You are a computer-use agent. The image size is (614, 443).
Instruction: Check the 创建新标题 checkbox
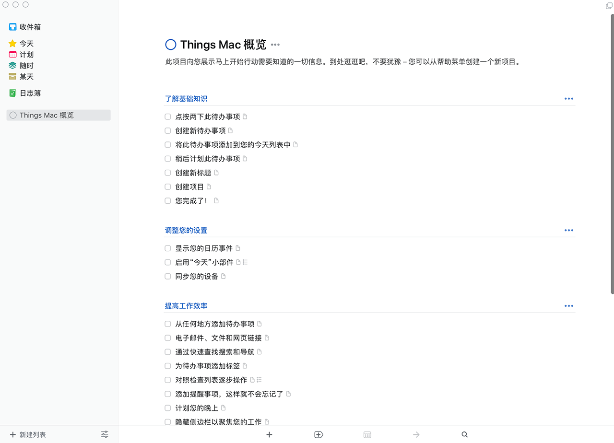pos(168,173)
